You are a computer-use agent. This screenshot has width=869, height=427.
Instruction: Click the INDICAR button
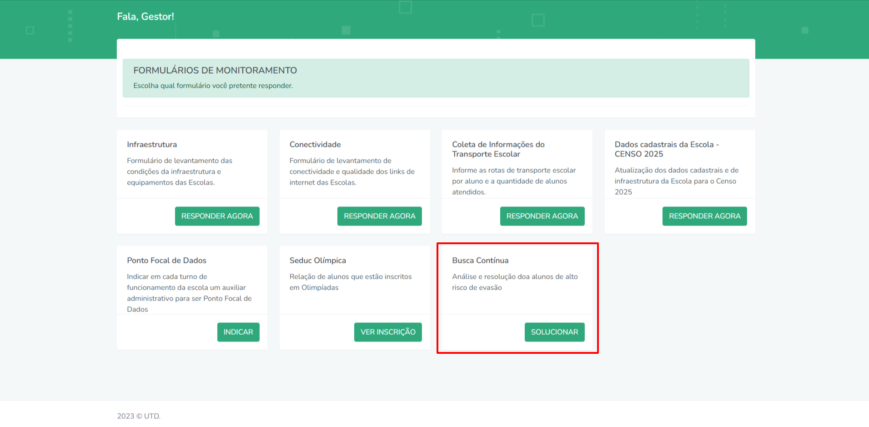pyautogui.click(x=238, y=332)
